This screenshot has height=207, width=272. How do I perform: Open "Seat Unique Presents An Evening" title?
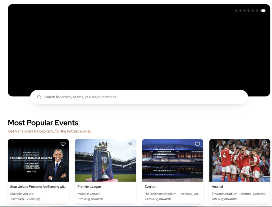pos(38,187)
